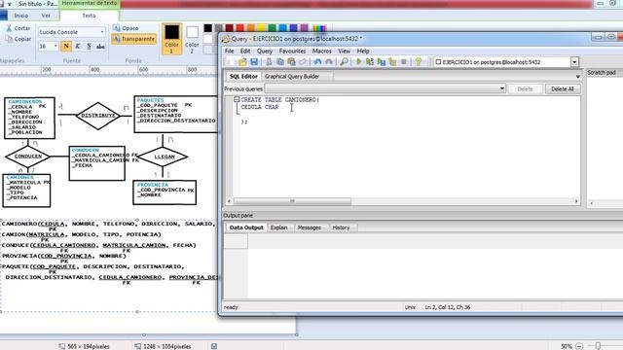Click Copiar in the Paint ribbon
623x350 pixels.
click(18, 39)
